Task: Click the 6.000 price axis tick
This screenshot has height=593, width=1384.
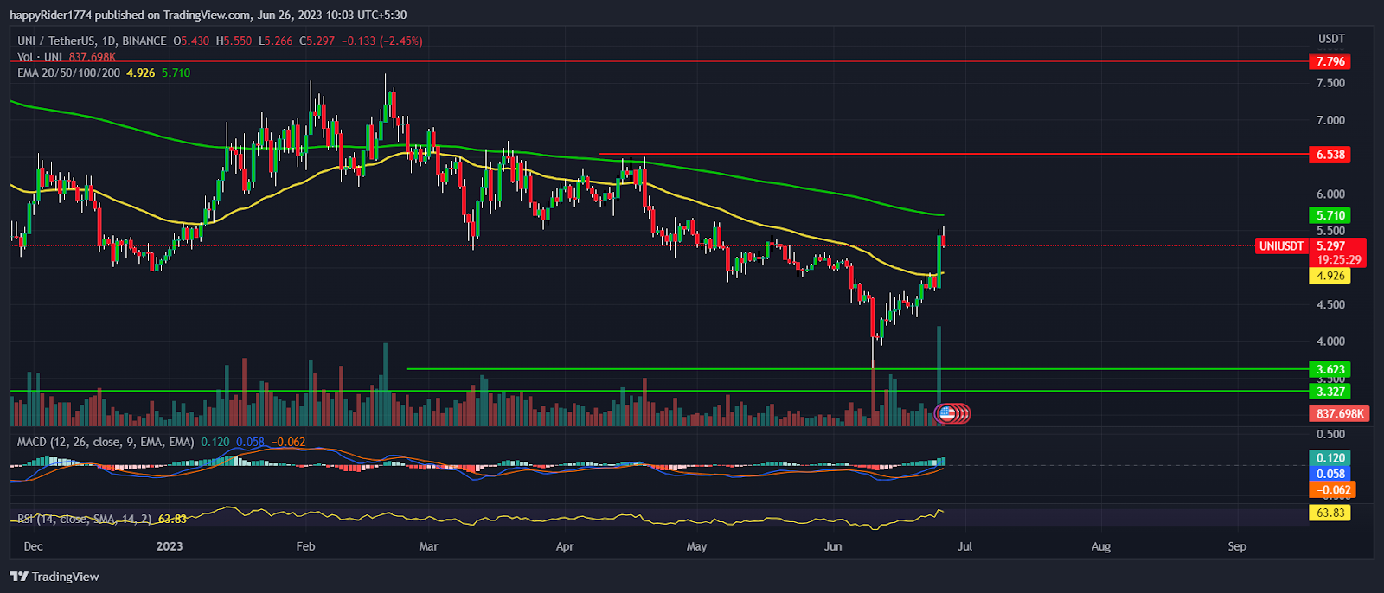Action: point(1330,194)
